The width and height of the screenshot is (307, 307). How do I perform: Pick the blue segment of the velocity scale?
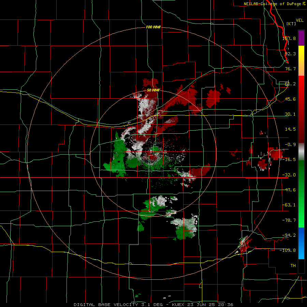click(x=301, y=243)
